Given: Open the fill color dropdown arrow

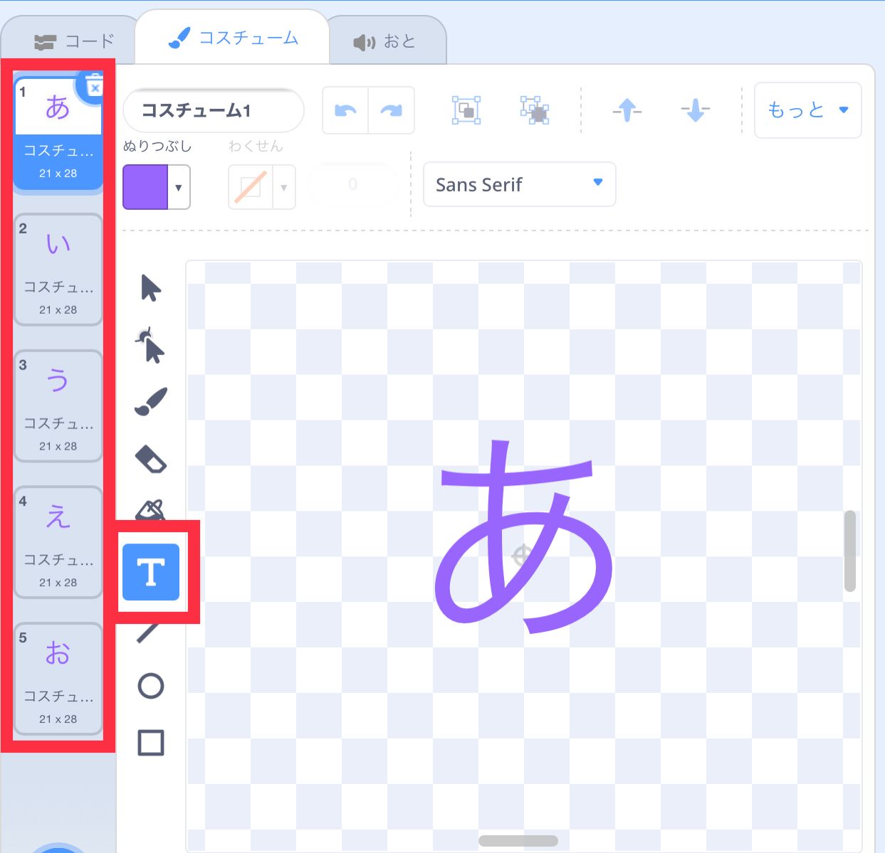Looking at the screenshot, I should tap(179, 187).
